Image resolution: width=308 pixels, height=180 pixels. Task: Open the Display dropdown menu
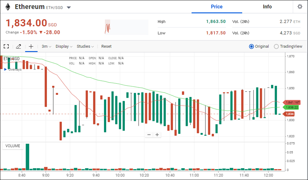64,46
